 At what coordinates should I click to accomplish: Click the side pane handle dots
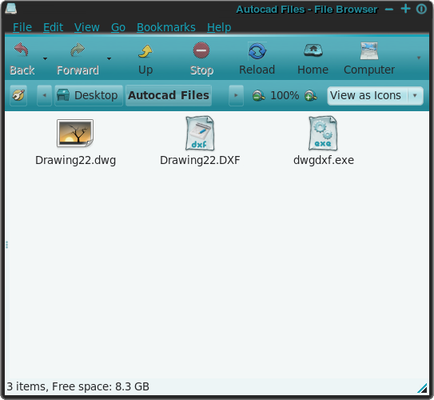click(6, 245)
